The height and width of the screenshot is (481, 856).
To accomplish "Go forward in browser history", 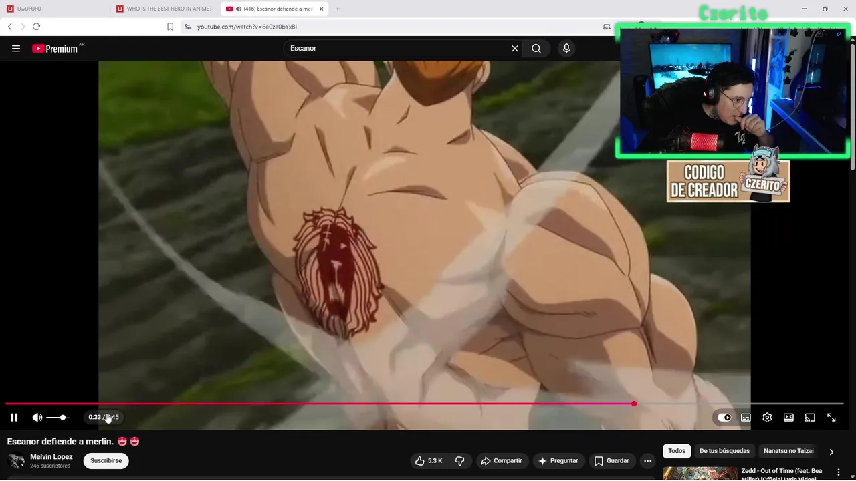I will (23, 27).
